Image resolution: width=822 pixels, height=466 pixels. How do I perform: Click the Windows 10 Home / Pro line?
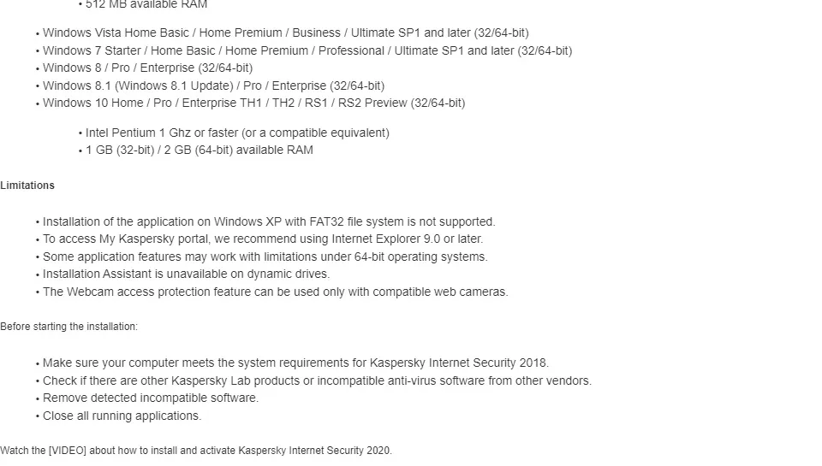click(x=253, y=103)
